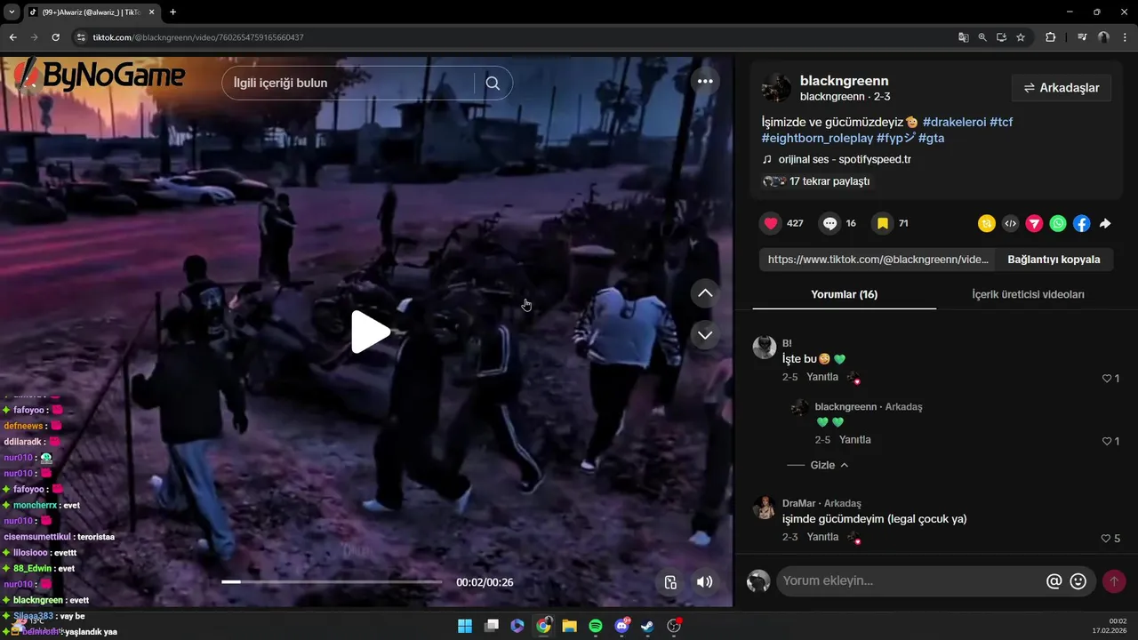Post comment with the red arrow button
Viewport: 1138px width, 640px height.
[1114, 581]
